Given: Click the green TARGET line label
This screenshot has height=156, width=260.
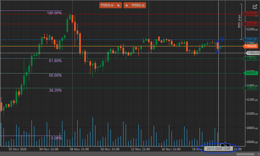Looking at the screenshot, I should (250, 73).
